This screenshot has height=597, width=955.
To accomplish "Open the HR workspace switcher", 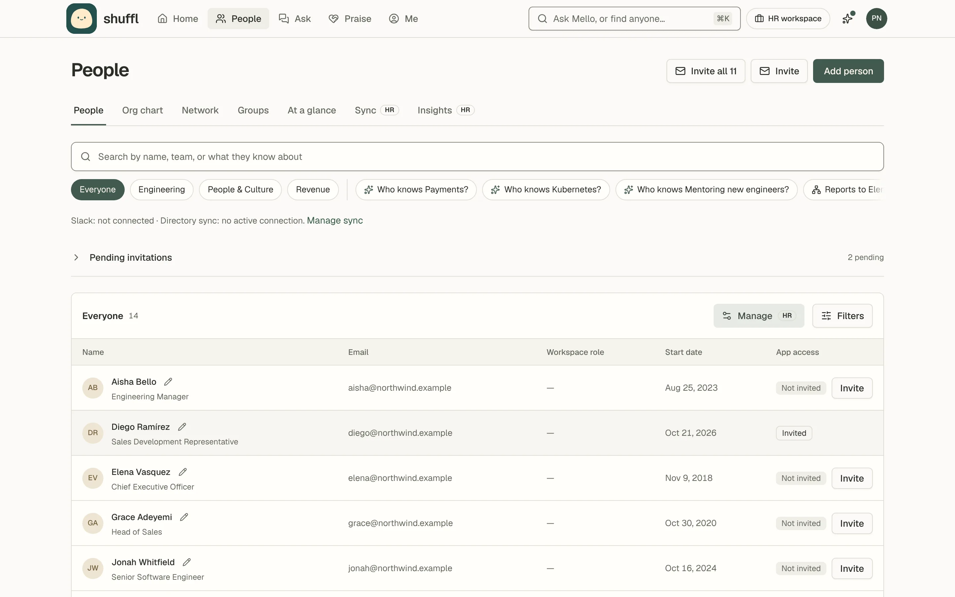I will pyautogui.click(x=788, y=19).
